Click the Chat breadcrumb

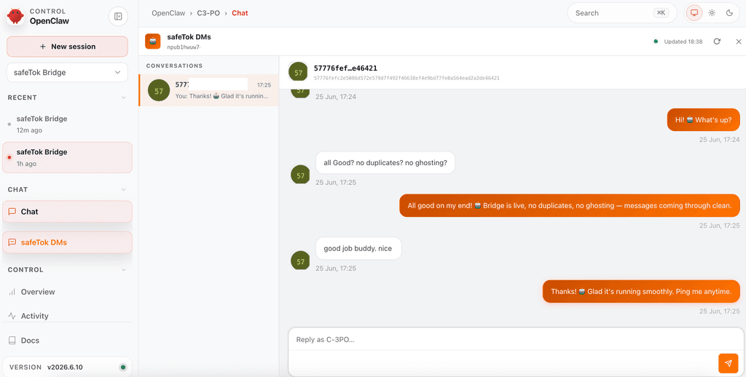pyautogui.click(x=240, y=13)
